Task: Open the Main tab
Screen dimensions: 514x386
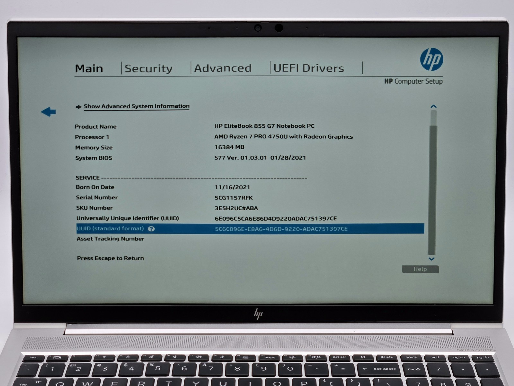Action: (x=89, y=69)
